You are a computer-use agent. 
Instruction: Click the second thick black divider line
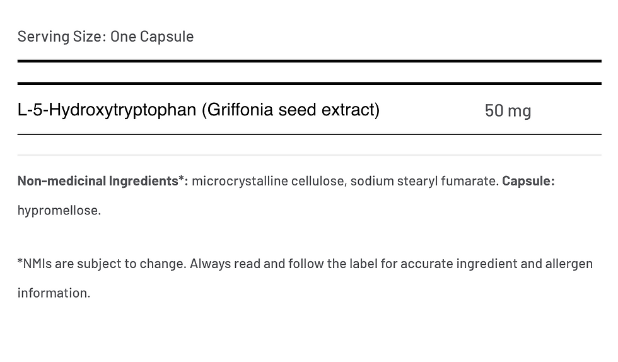click(309, 83)
